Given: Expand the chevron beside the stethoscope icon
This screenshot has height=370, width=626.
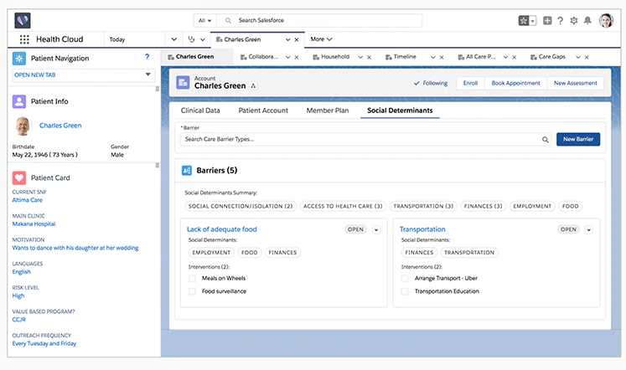Looking at the screenshot, I should pyautogui.click(x=203, y=39).
